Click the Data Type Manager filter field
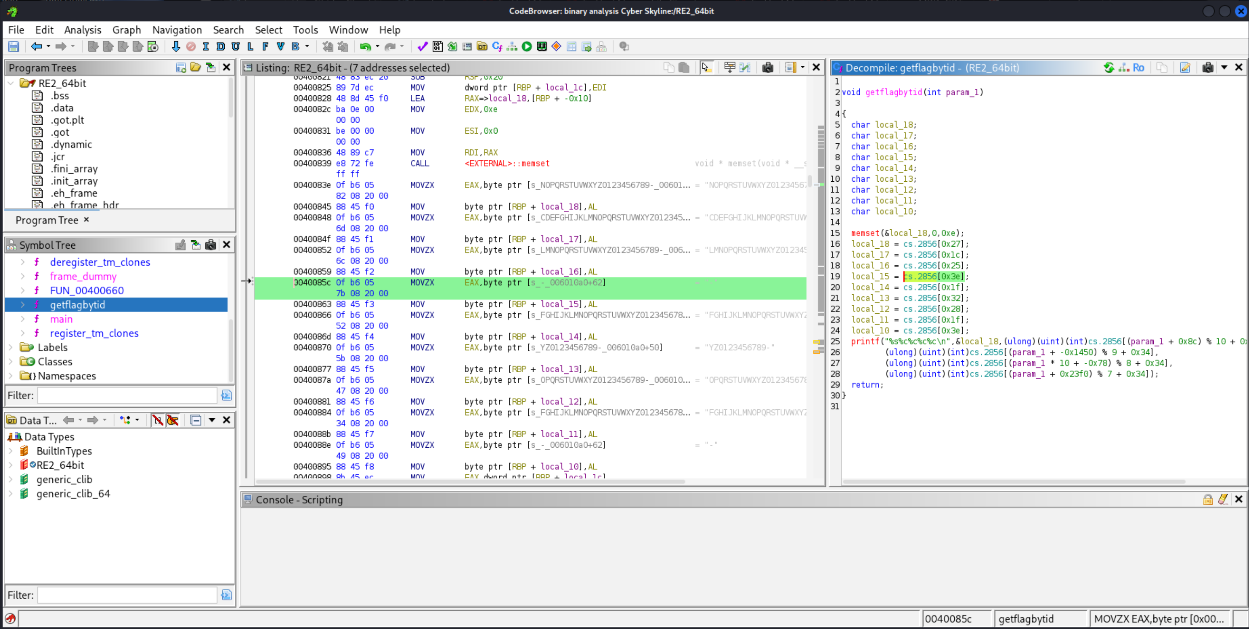The image size is (1249, 629). [x=127, y=595]
